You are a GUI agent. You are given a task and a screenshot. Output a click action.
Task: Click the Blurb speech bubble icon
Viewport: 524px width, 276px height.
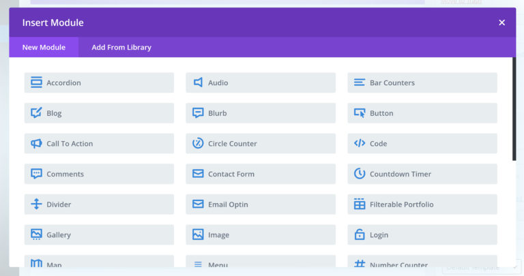coord(198,113)
